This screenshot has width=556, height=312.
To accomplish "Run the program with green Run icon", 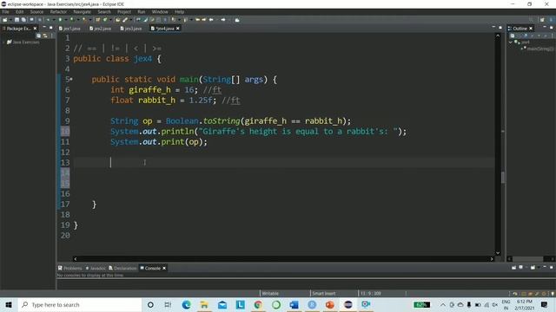I will pyautogui.click(x=60, y=20).
